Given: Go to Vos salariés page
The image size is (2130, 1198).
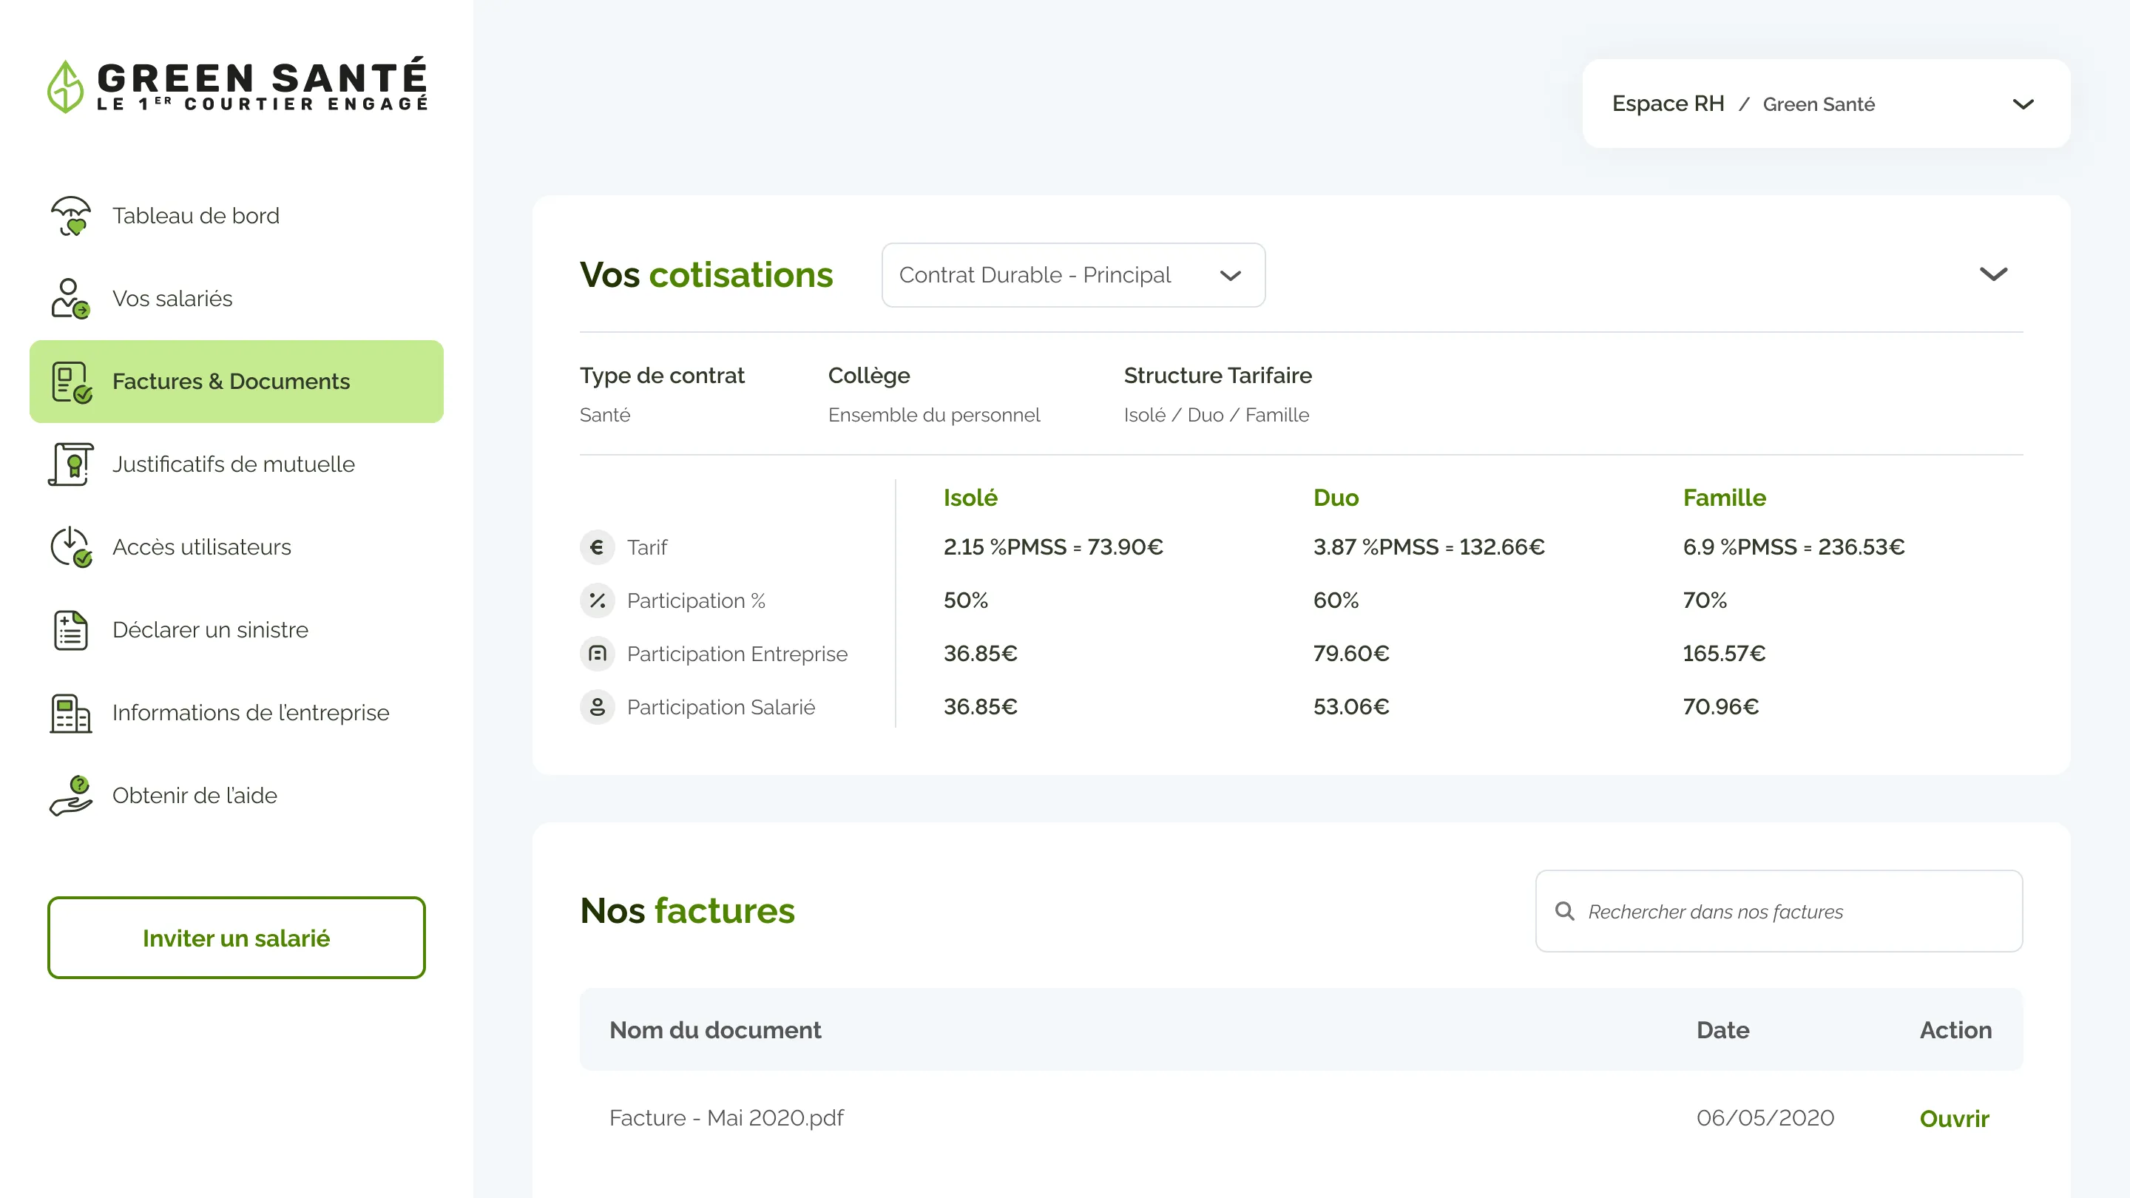Looking at the screenshot, I should point(237,299).
